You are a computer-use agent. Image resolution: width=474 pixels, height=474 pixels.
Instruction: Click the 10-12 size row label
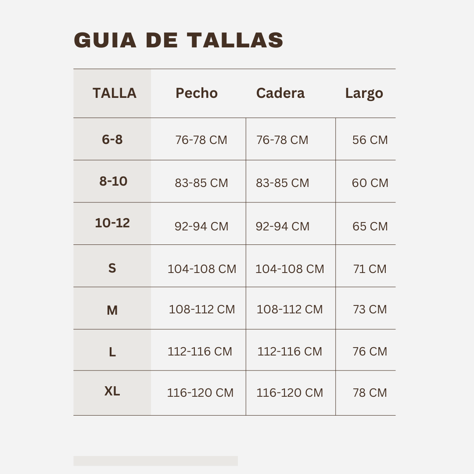112,223
